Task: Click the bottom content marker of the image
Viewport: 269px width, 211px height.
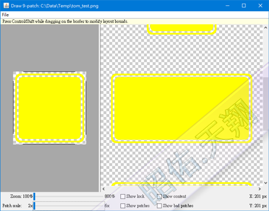Action: click(49, 144)
